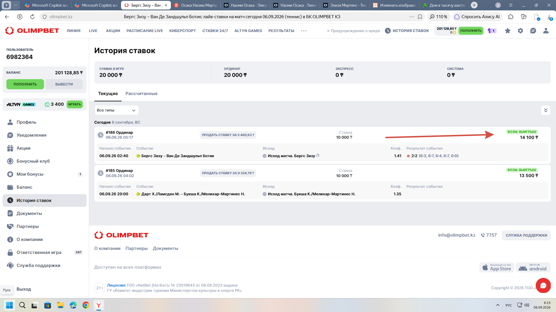The height and width of the screenshot is (312, 556).
Task: Open bonus notification icon with count 1
Action: click(492, 31)
